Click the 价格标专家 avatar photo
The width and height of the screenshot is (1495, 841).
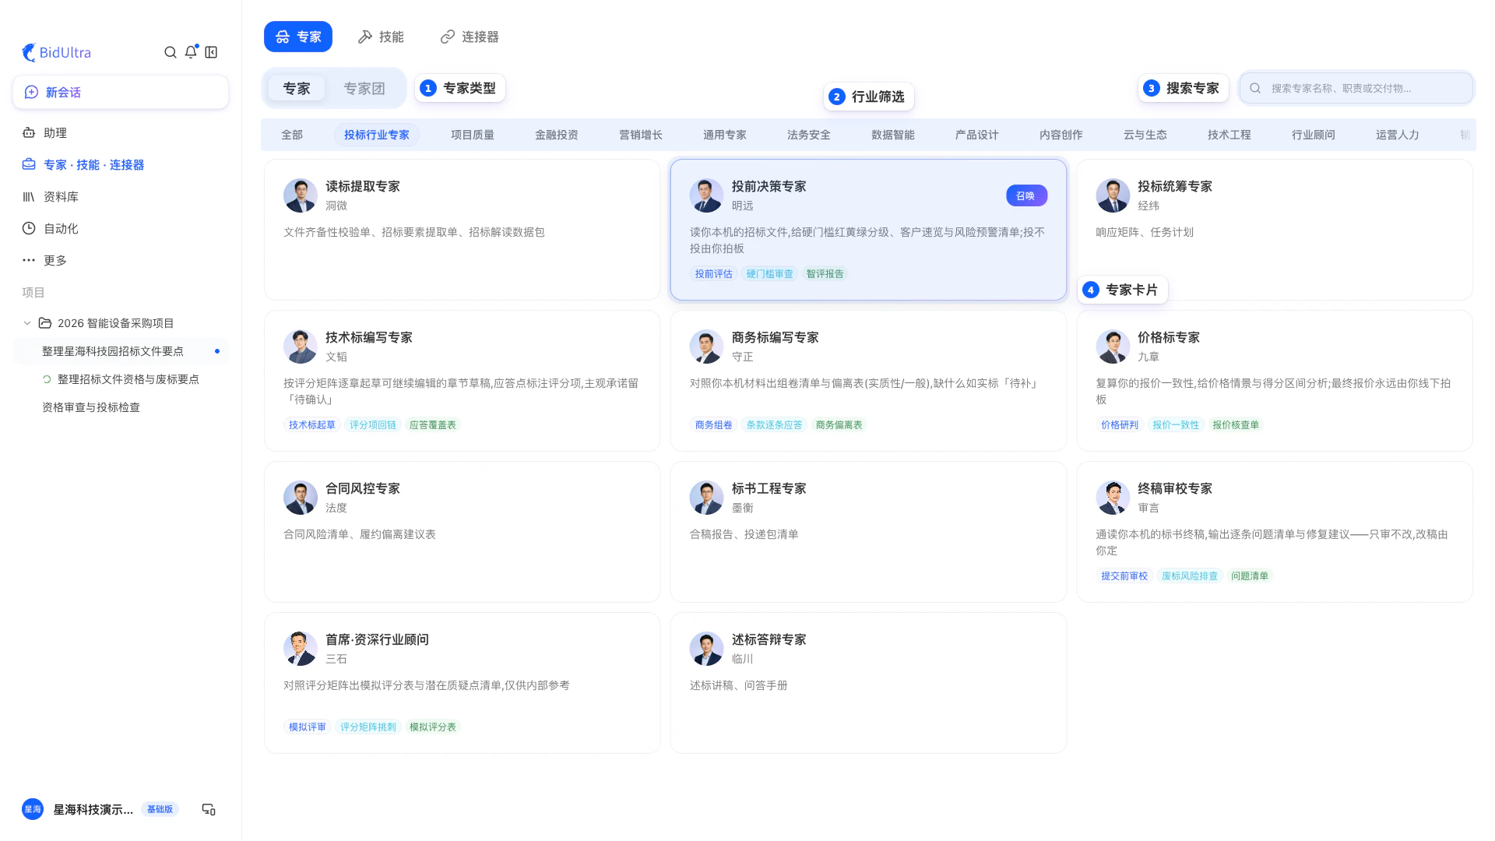(x=1113, y=347)
